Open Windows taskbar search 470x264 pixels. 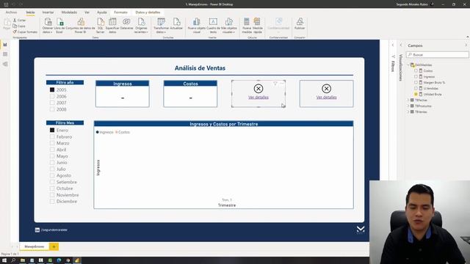13,260
